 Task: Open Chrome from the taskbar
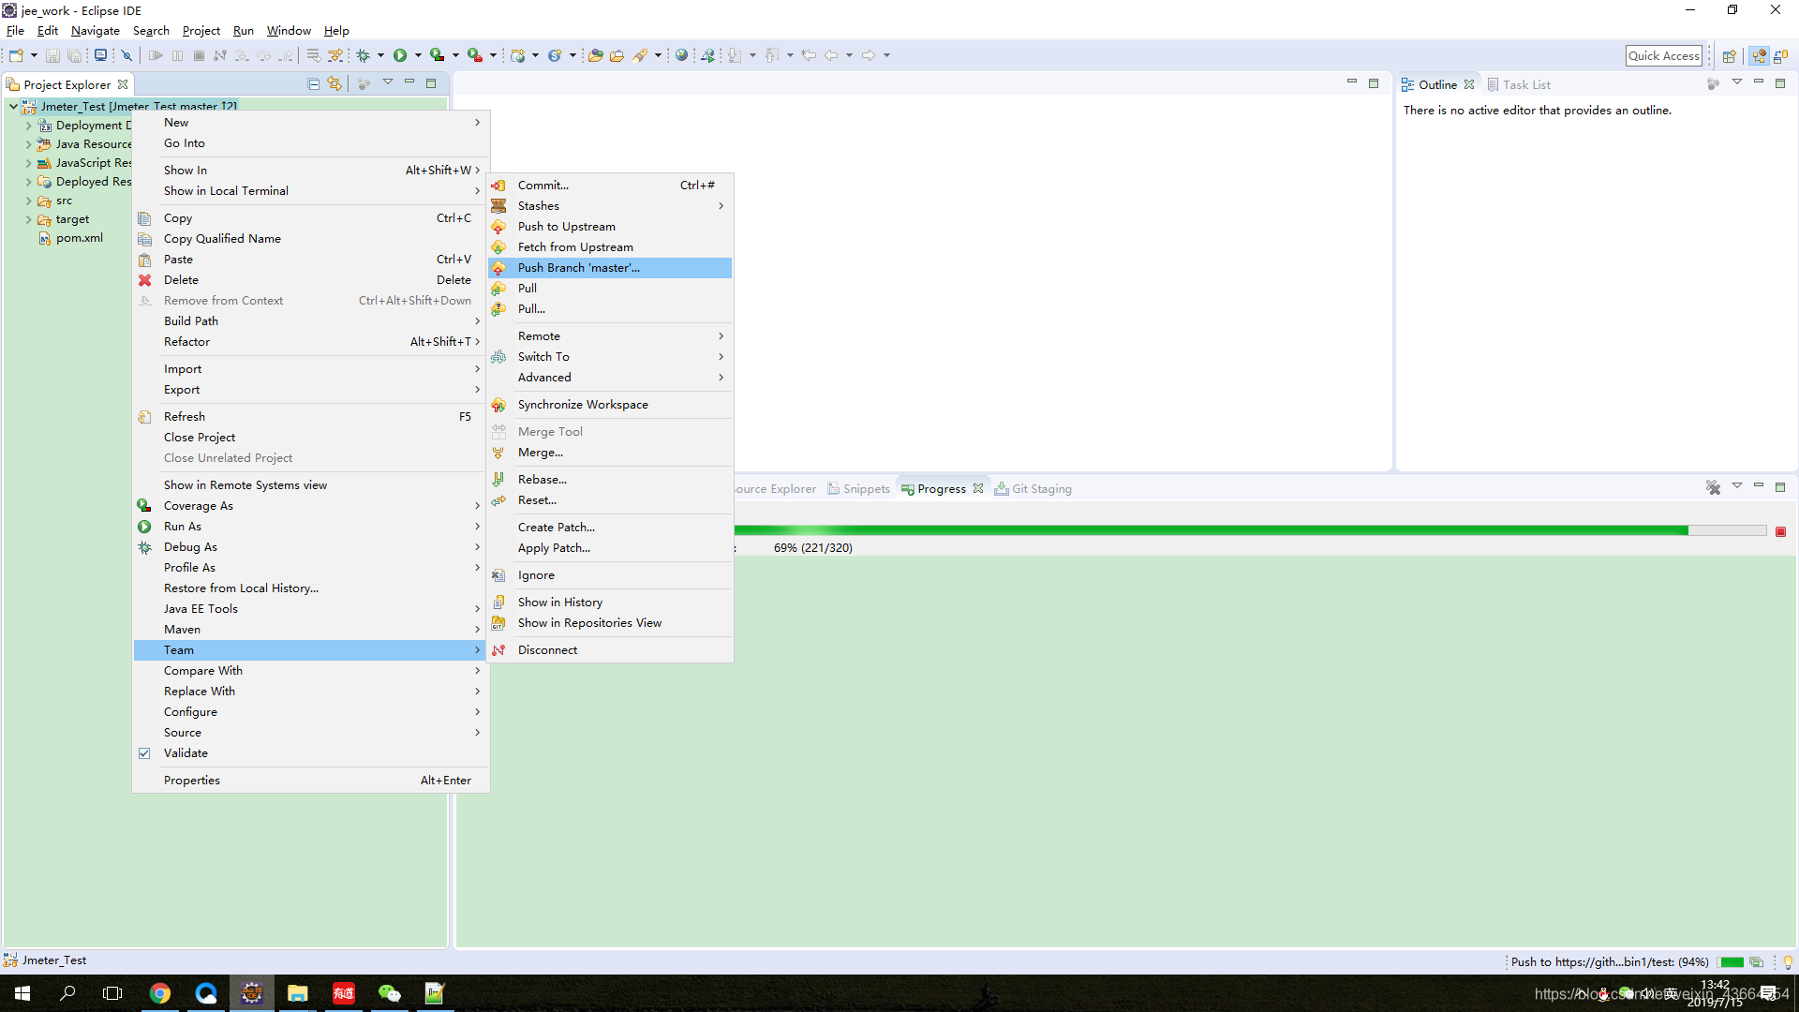pyautogui.click(x=160, y=993)
